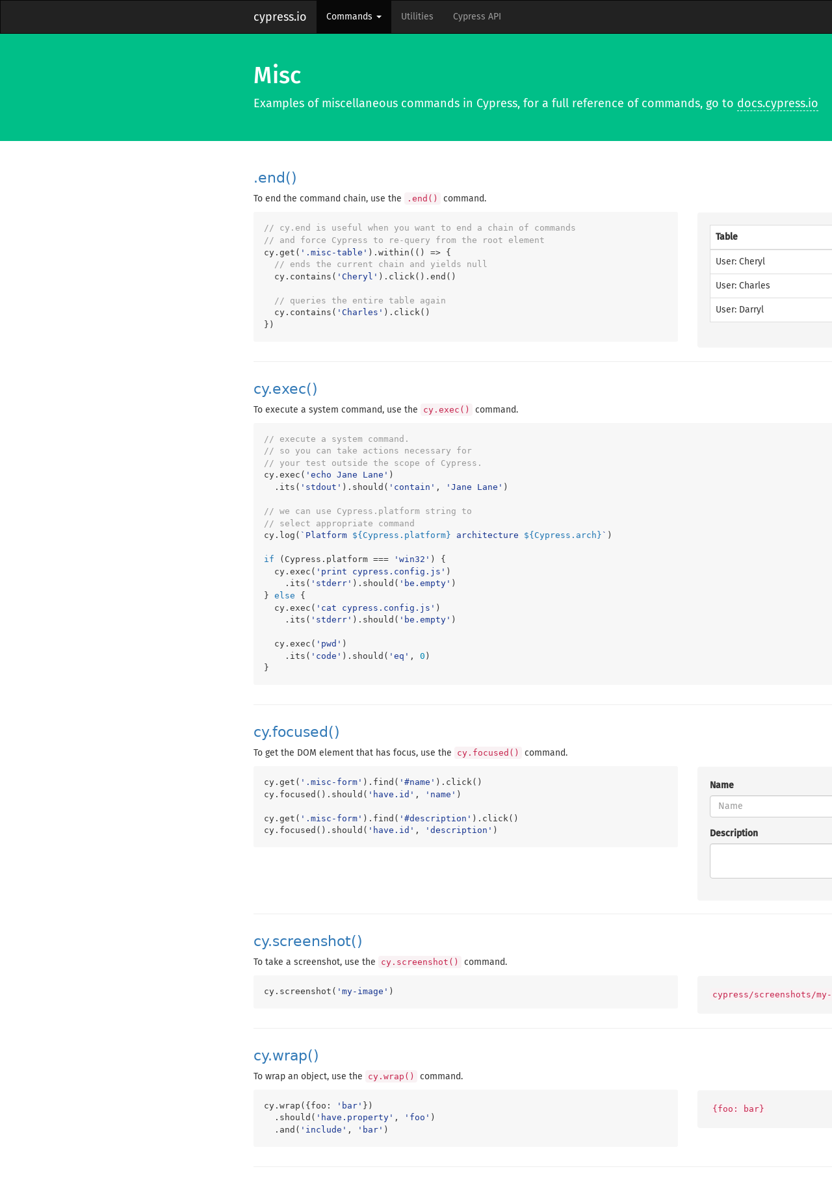Open the cy.wrap() heading link
This screenshot has width=832, height=1180.
(286, 1055)
